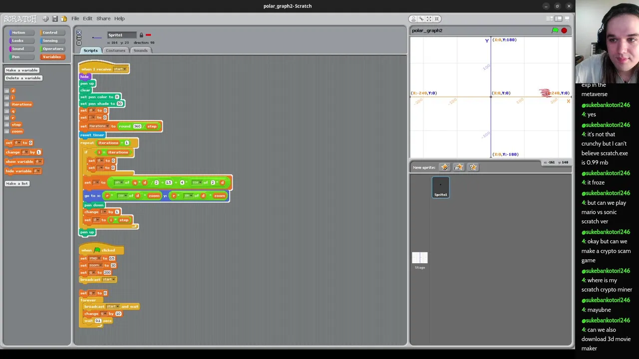Open 'start' dropdown in 'broadcast start and wait'

coord(112,307)
